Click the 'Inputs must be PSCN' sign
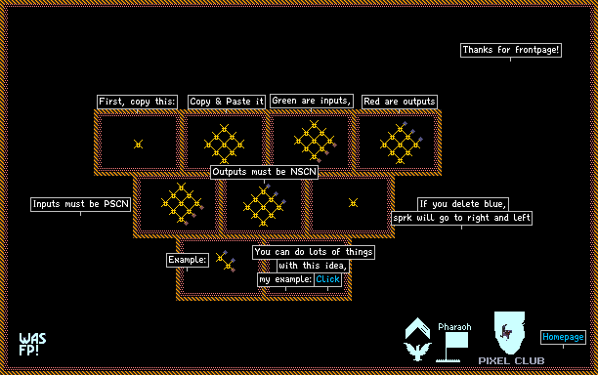Image resolution: width=598 pixels, height=375 pixels. (x=80, y=204)
